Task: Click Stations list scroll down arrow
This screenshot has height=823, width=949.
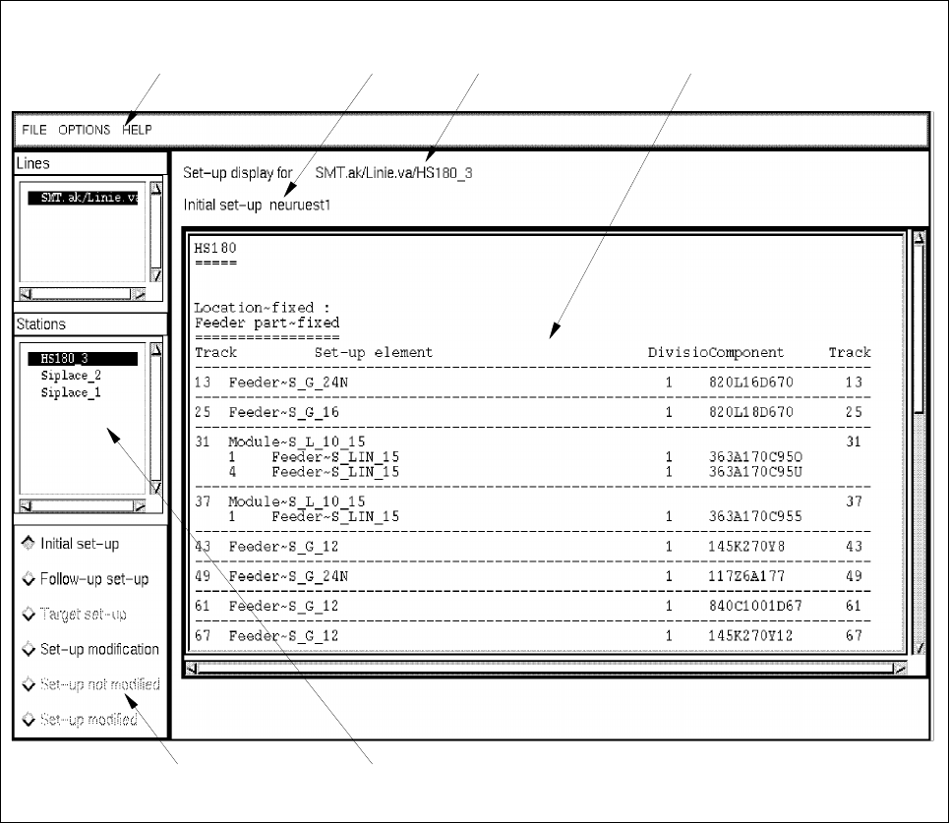Action: [156, 488]
